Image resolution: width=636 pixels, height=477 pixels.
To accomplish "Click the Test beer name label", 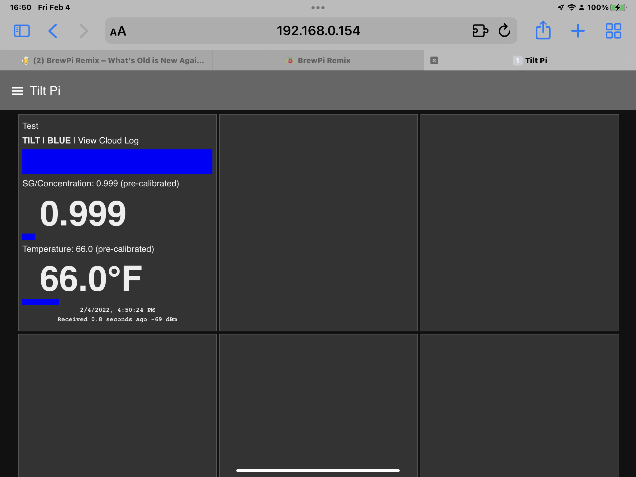I will 30,126.
